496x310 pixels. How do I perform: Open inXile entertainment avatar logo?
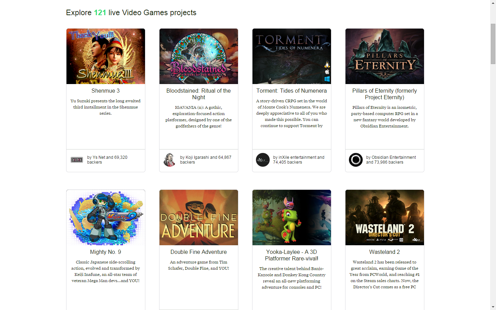(x=262, y=160)
